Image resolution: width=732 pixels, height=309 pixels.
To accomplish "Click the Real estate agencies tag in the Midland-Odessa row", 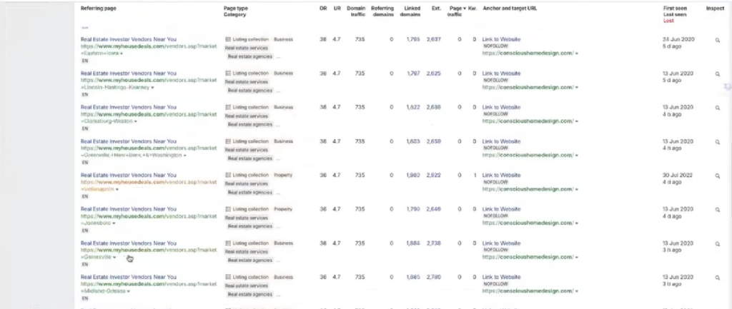I will (249, 293).
